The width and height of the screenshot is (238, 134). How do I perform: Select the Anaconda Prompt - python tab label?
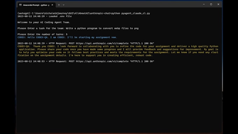[36, 5]
